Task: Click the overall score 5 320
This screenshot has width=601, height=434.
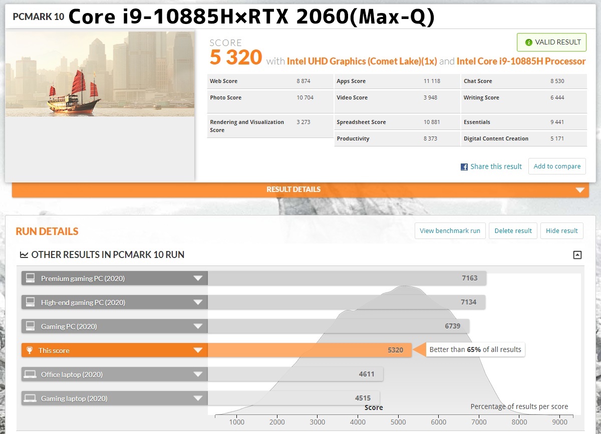Action: tap(236, 58)
